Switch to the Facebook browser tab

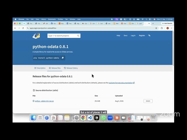pos(53,23)
